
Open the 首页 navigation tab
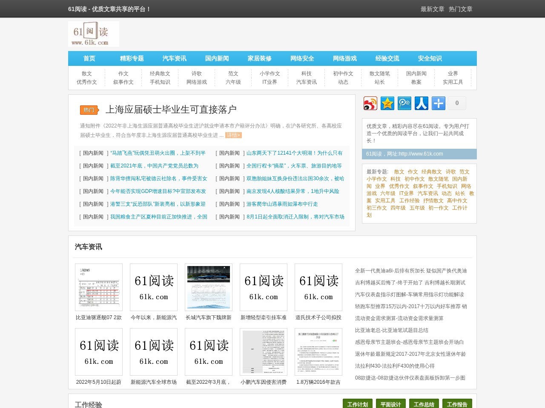click(89, 58)
